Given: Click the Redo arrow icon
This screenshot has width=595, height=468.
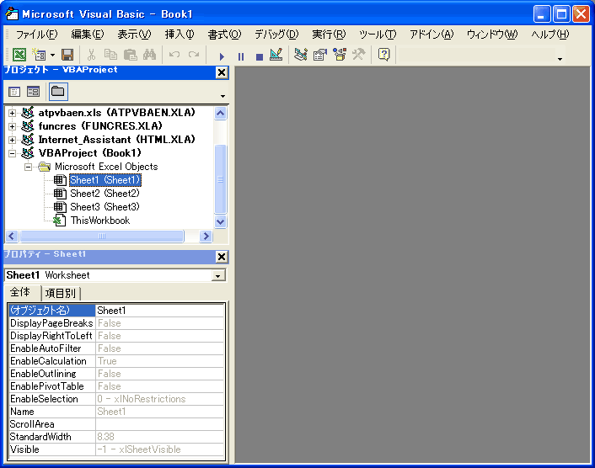Looking at the screenshot, I should pos(194,55).
